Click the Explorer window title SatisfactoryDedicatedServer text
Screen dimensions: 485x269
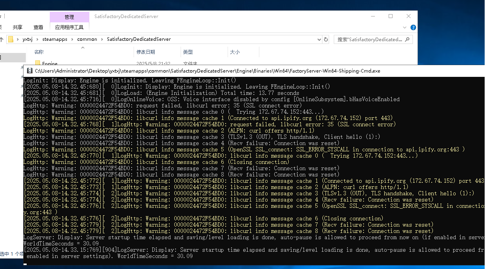coord(126,16)
